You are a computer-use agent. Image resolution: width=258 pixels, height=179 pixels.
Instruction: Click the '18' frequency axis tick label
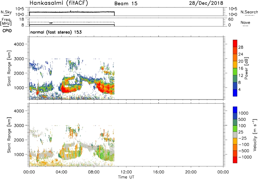pyautogui.click(x=22, y=19)
